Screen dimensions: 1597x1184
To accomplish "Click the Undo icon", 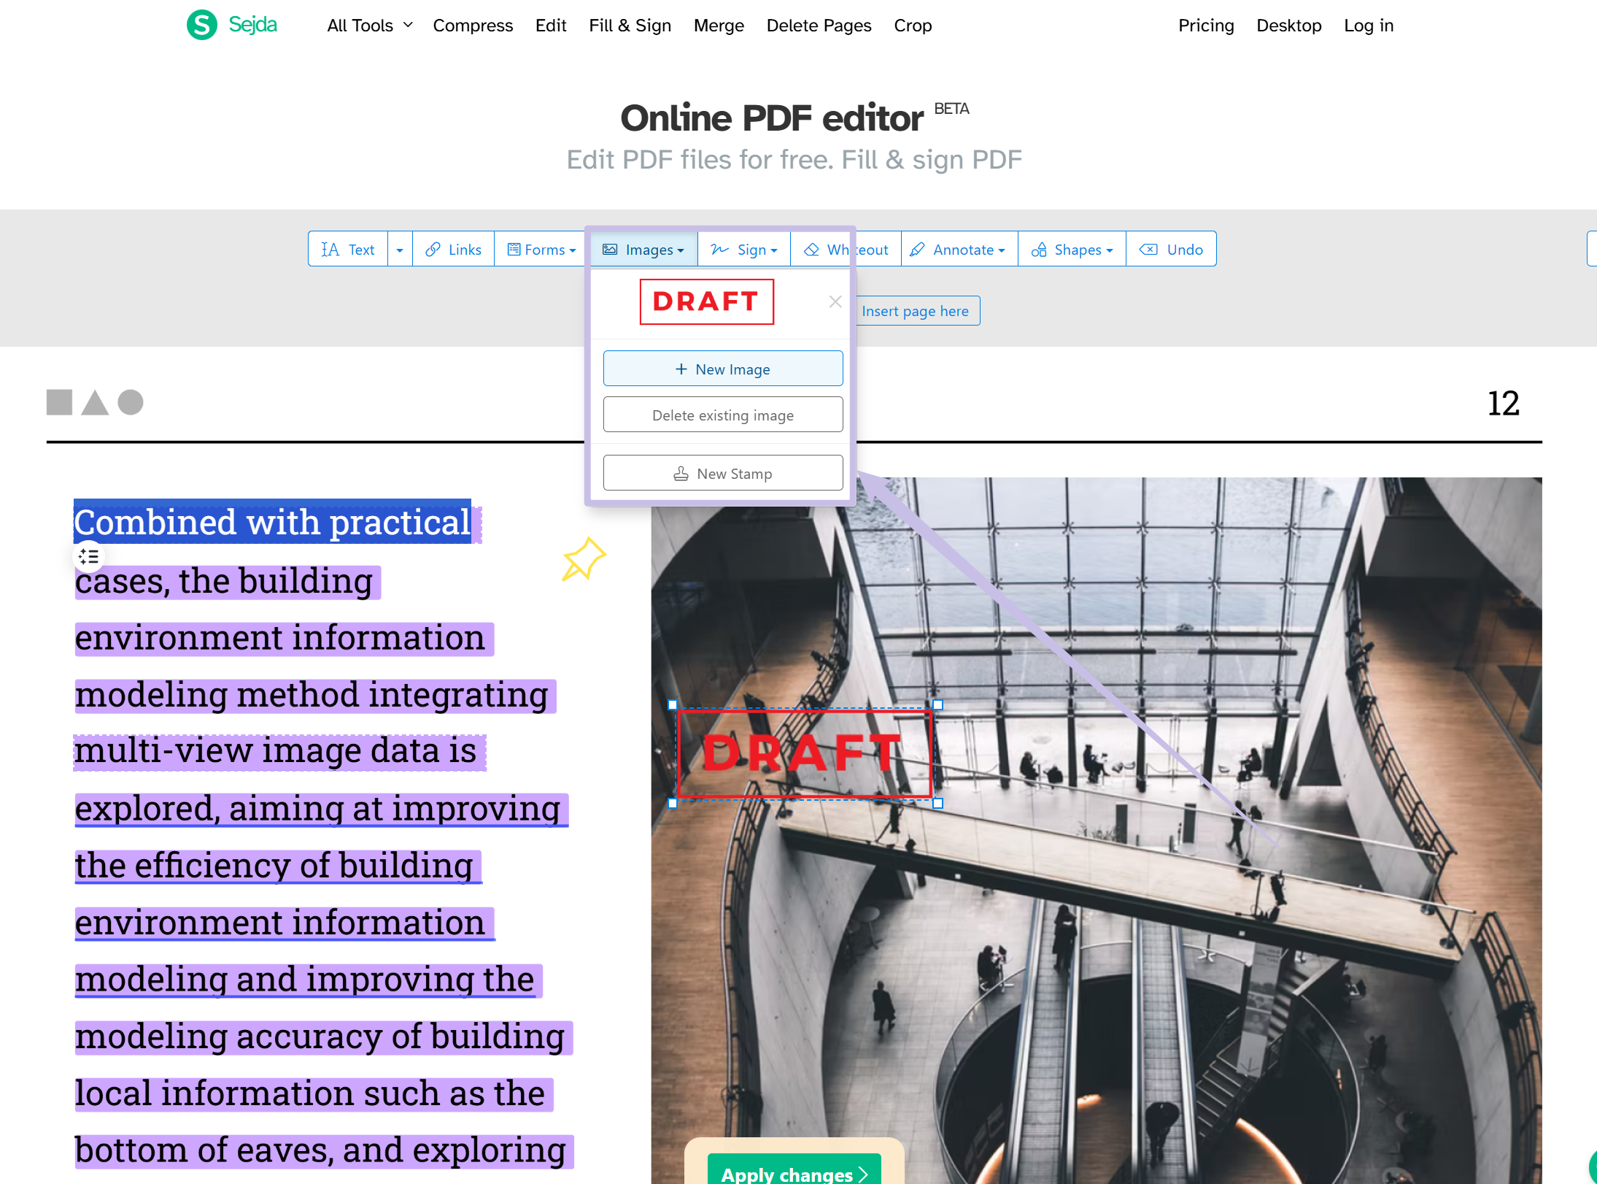I will point(1149,249).
